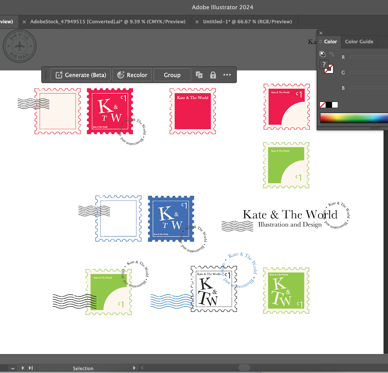Click the horizontal scrollbar thumb

(x=244, y=367)
